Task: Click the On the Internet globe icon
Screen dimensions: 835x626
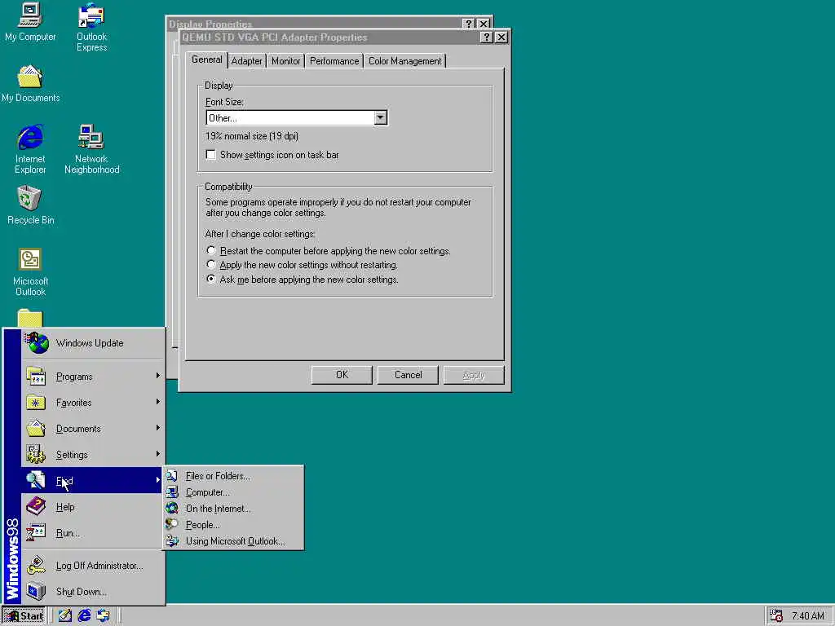Action: coord(172,509)
